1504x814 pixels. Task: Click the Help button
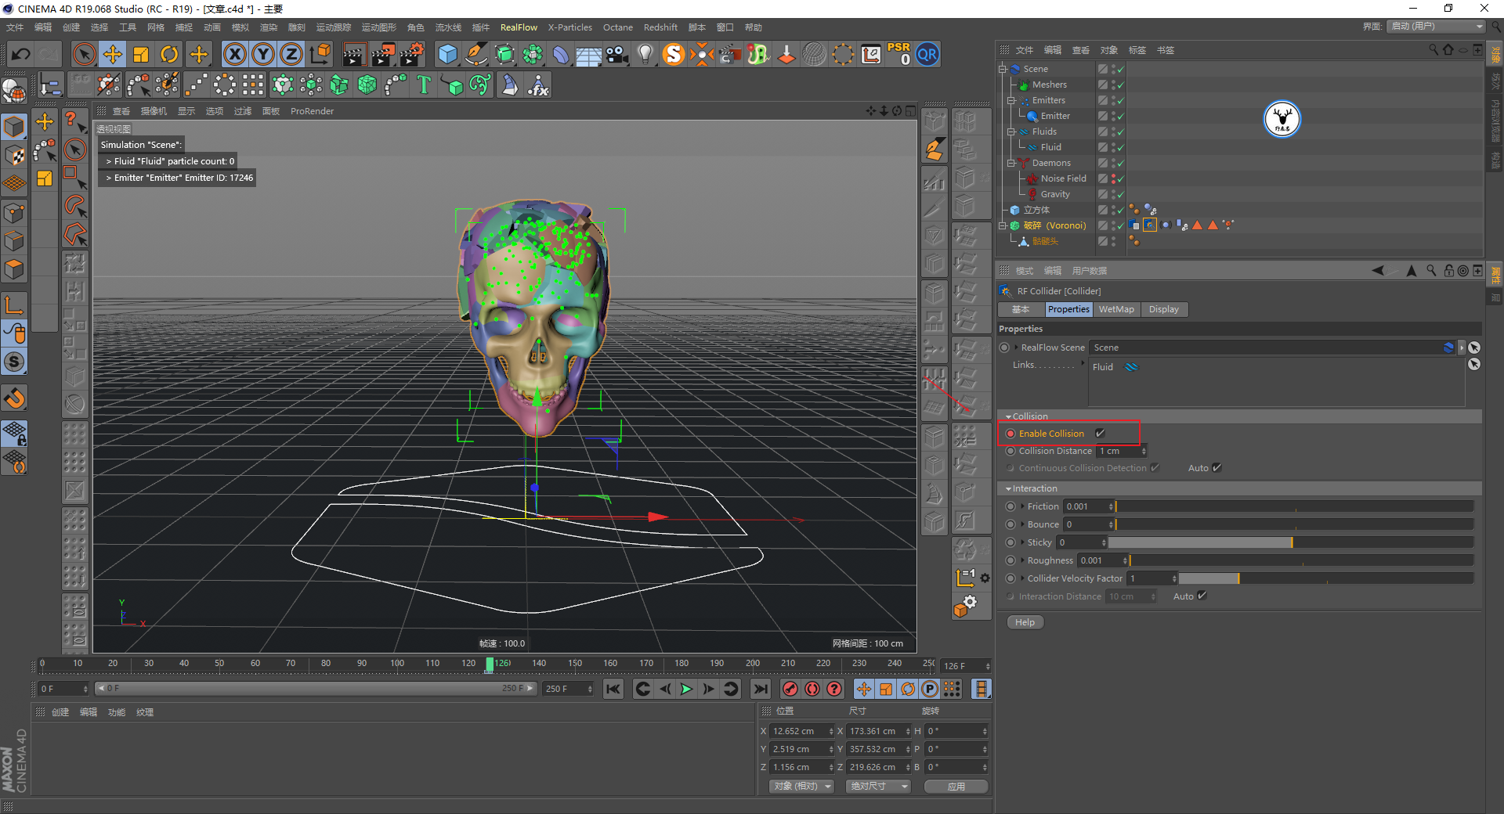click(1025, 622)
